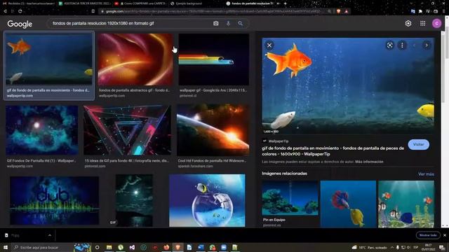The width and height of the screenshot is (449, 252).
Task: Start voice search with microphone icon
Action: point(228,23)
